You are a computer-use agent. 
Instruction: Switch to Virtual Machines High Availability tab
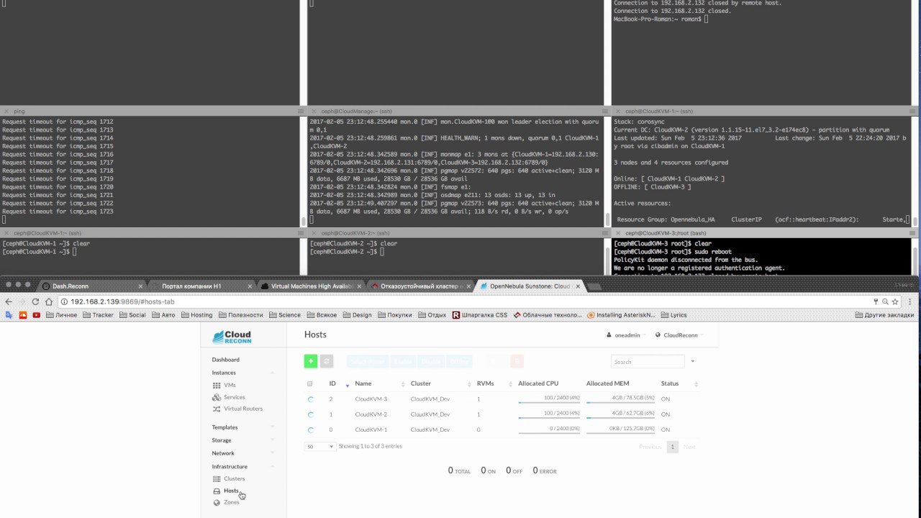click(x=311, y=286)
